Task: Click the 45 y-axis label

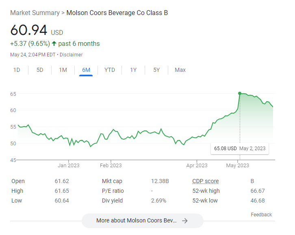Action: click(13, 160)
